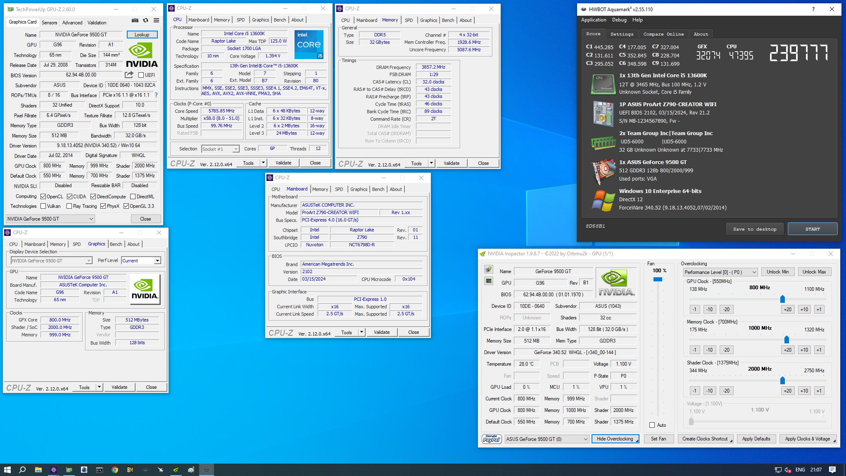Open the NVIDIA Inspector taskbar icon
The height and width of the screenshot is (476, 846).
click(176, 470)
